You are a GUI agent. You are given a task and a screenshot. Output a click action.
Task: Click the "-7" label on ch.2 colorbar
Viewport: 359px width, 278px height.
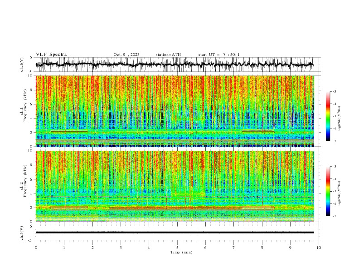point(335,216)
